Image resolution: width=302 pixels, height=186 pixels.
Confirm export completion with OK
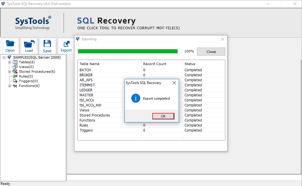tap(163, 116)
